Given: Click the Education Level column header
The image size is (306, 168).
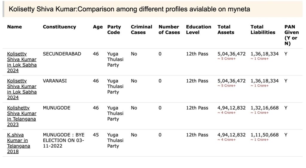Looking at the screenshot, I should [198, 30].
